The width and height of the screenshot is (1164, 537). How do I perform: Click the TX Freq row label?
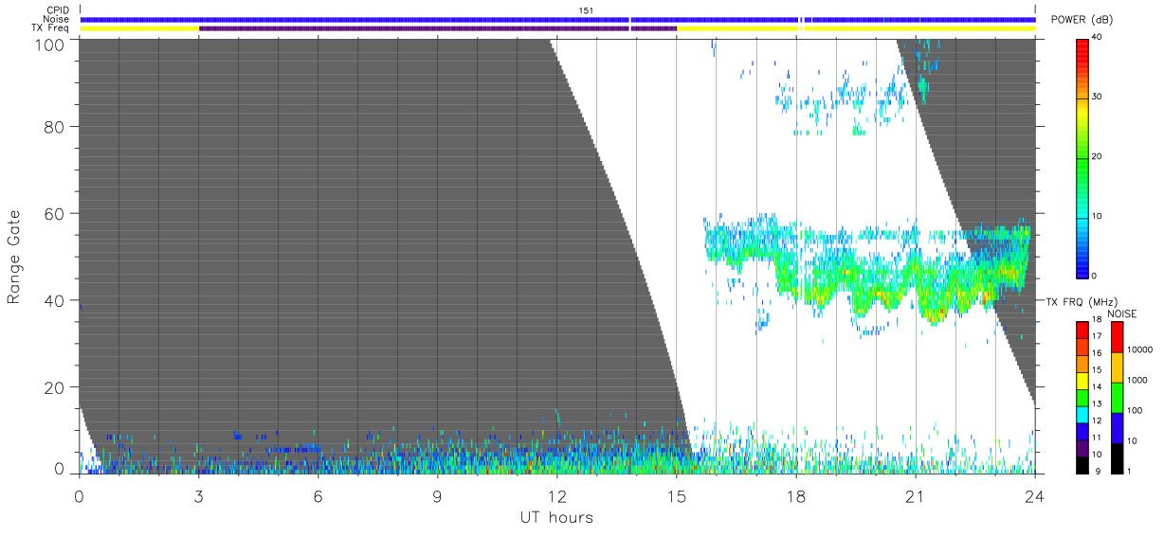(50, 28)
